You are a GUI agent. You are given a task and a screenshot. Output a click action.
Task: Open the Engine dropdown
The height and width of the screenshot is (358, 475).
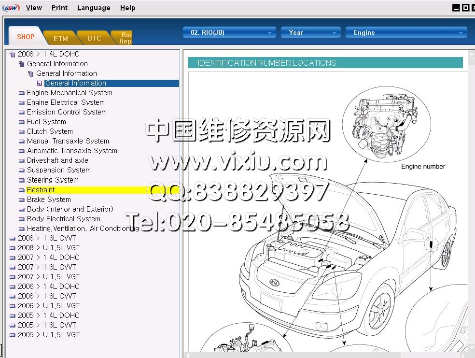(406, 32)
